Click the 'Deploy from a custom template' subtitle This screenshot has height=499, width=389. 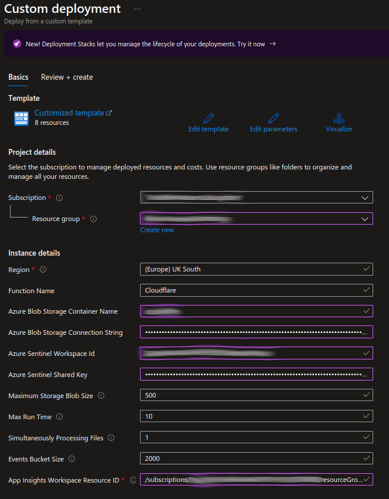[49, 21]
